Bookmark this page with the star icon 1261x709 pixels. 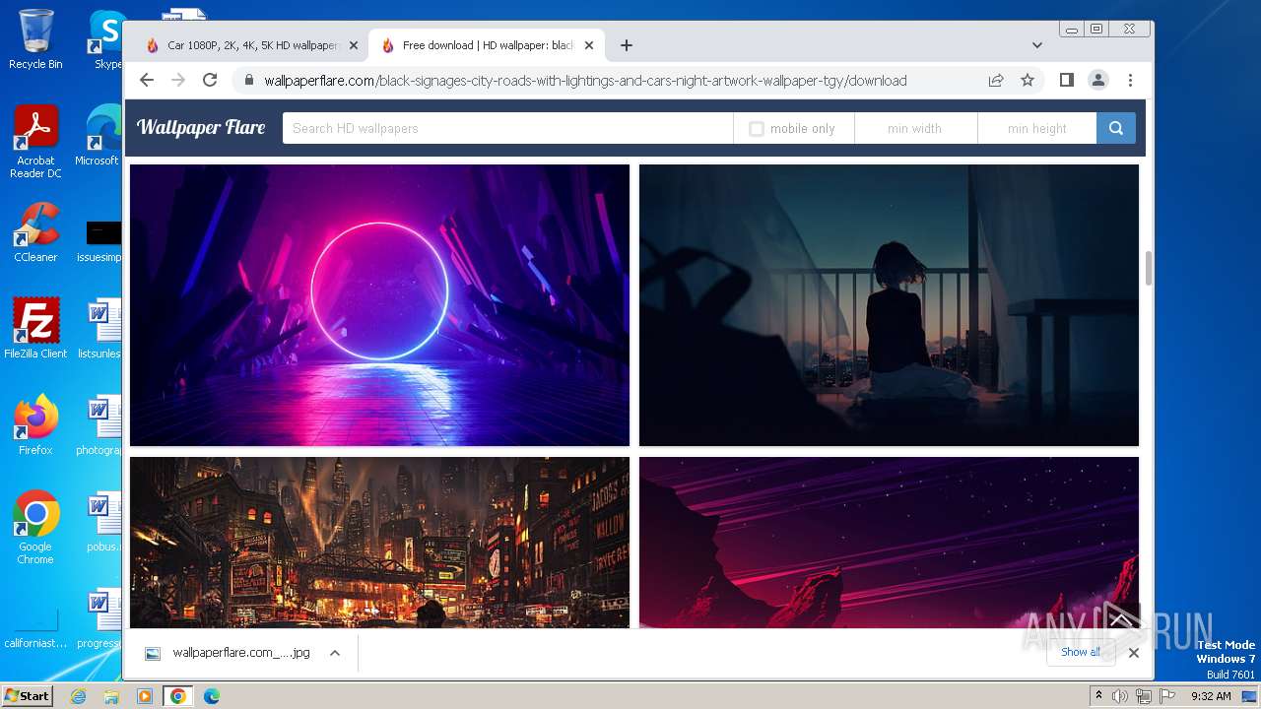pyautogui.click(x=1028, y=80)
